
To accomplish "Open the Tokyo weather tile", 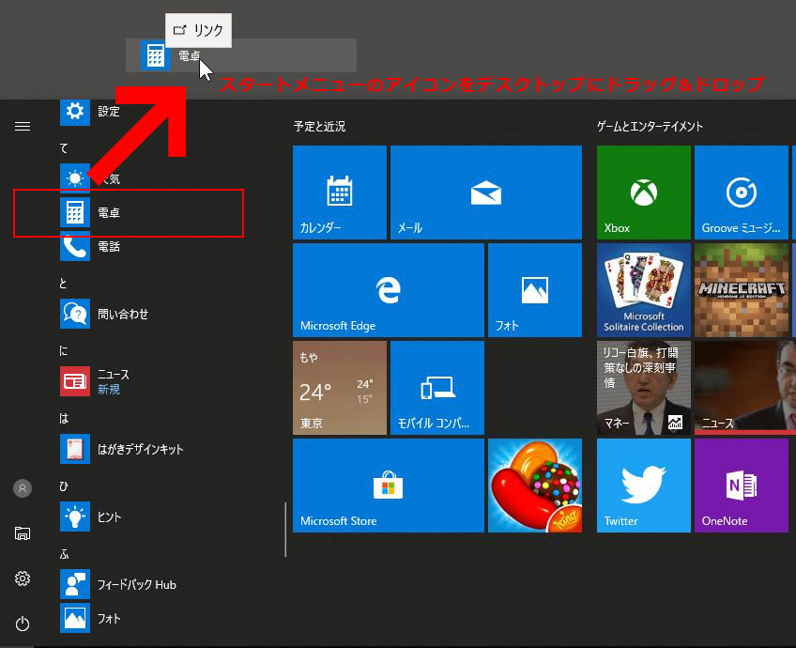I will (339, 388).
